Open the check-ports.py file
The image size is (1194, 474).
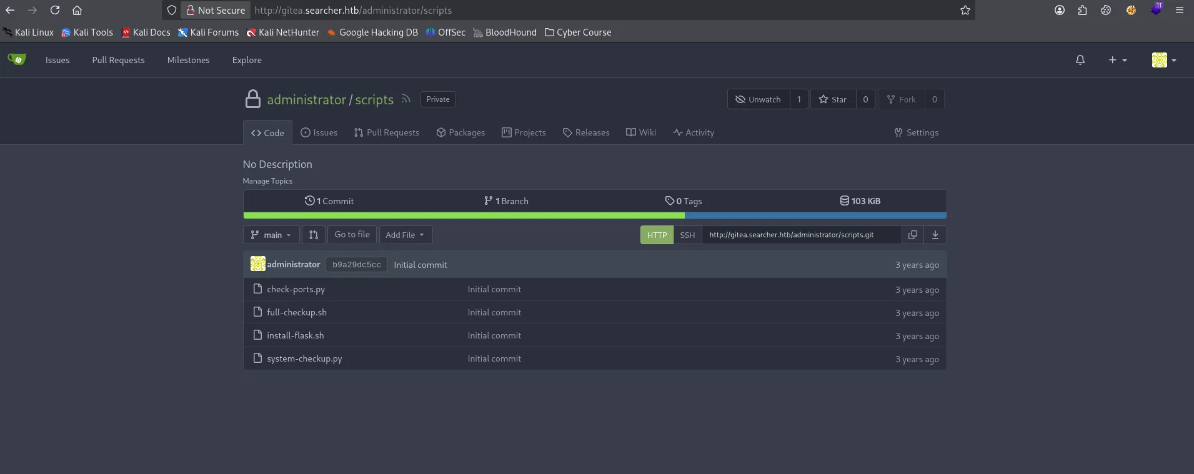click(296, 289)
